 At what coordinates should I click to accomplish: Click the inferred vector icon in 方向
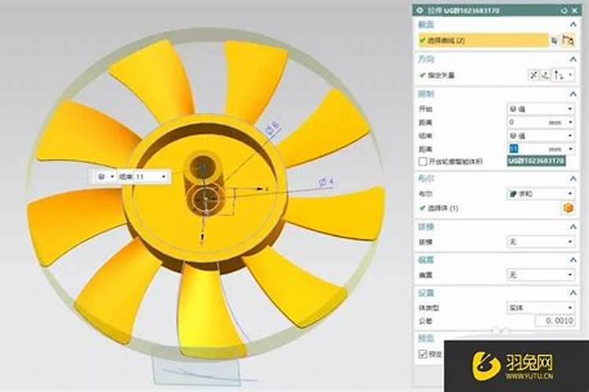pyautogui.click(x=562, y=75)
